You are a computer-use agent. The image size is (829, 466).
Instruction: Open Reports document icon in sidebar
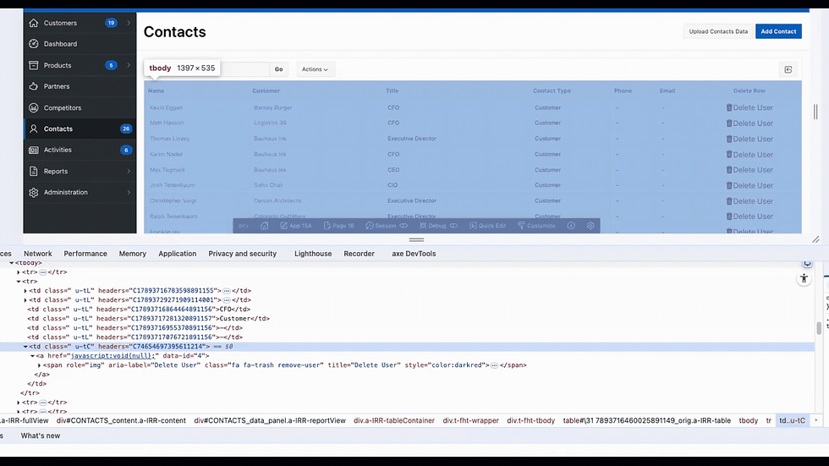tap(34, 171)
